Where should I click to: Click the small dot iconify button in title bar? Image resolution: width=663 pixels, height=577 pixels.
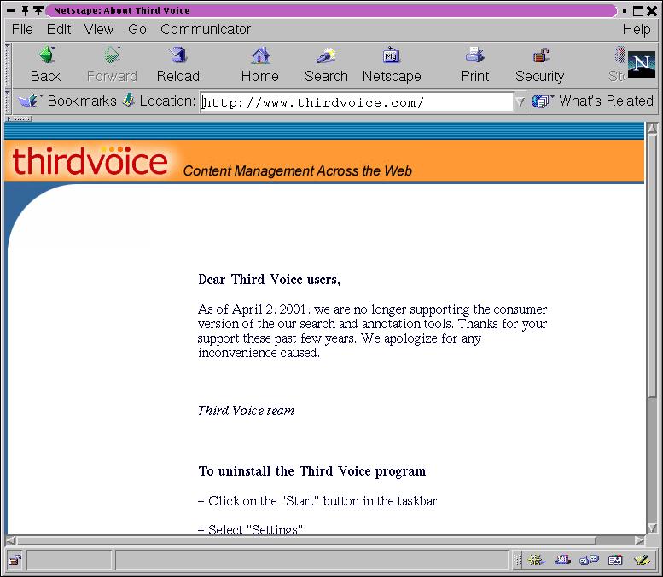(x=625, y=11)
